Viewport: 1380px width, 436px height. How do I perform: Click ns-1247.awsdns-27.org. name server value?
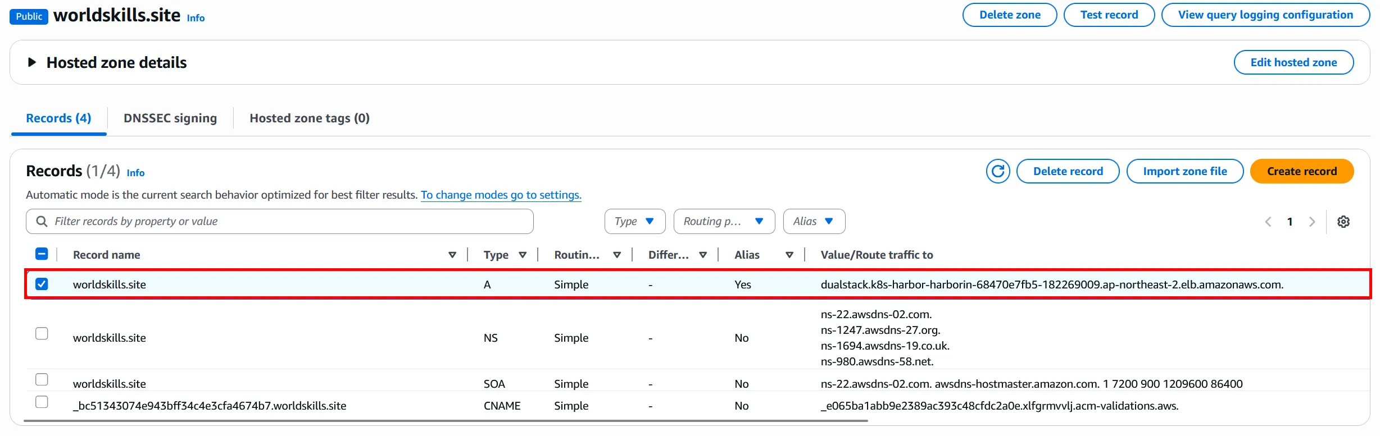coord(880,330)
